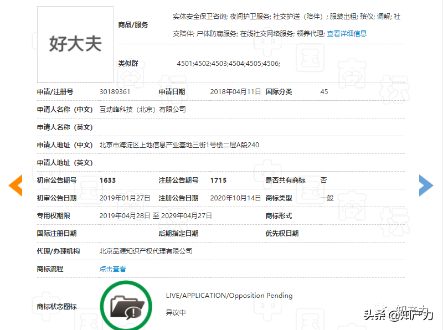The width and height of the screenshot is (443, 330).
Task: Click the 商品/服务 label
Action: click(133, 25)
